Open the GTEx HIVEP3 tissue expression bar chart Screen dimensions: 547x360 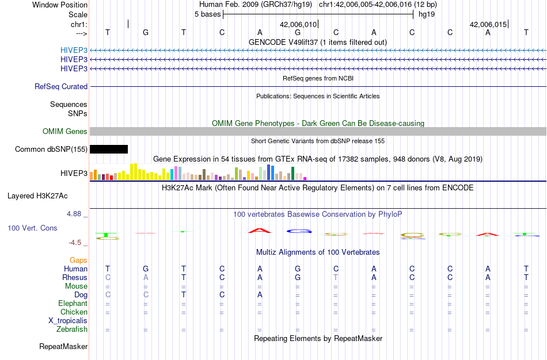pyautogui.click(x=198, y=172)
